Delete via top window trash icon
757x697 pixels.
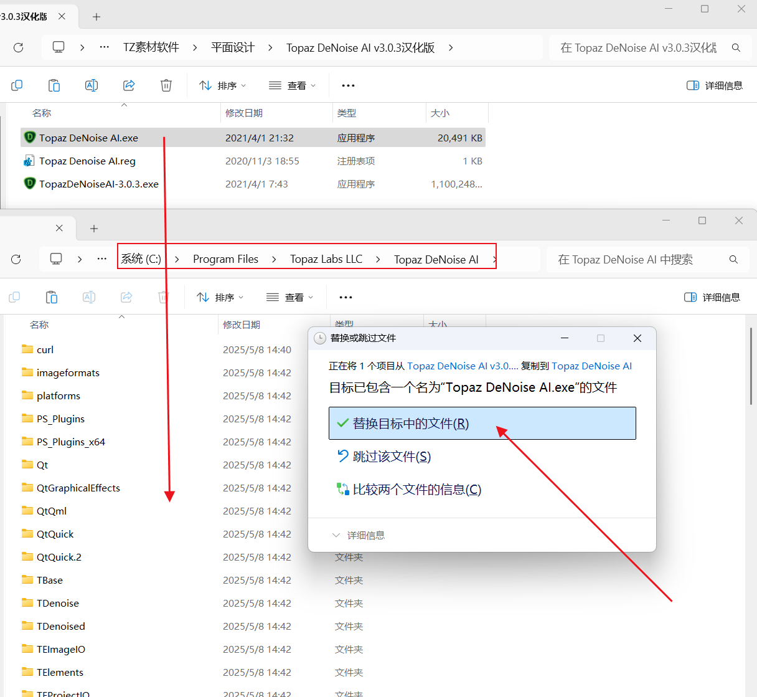166,85
